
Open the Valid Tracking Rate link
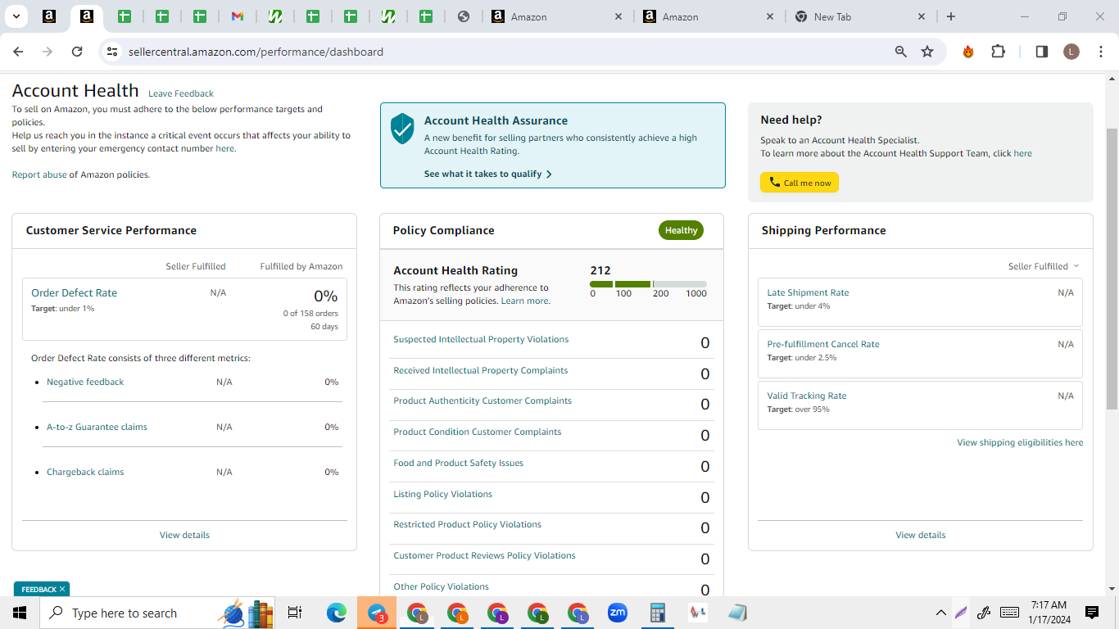tap(807, 396)
